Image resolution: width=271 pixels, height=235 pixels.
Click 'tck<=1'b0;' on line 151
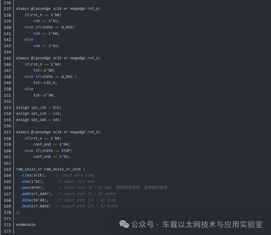[44, 95]
